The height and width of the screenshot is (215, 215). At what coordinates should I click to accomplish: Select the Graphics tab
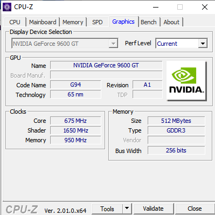123,22
